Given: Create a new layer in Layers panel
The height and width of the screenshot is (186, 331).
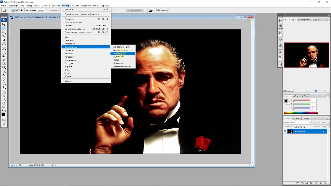Looking at the screenshot, I should (x=320, y=183).
